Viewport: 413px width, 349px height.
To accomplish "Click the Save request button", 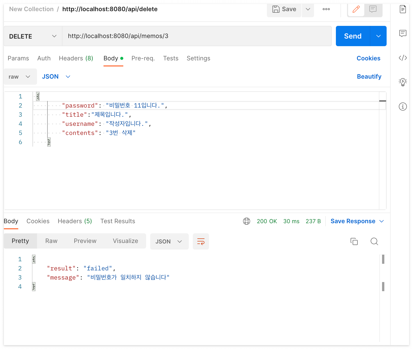I will (x=284, y=9).
